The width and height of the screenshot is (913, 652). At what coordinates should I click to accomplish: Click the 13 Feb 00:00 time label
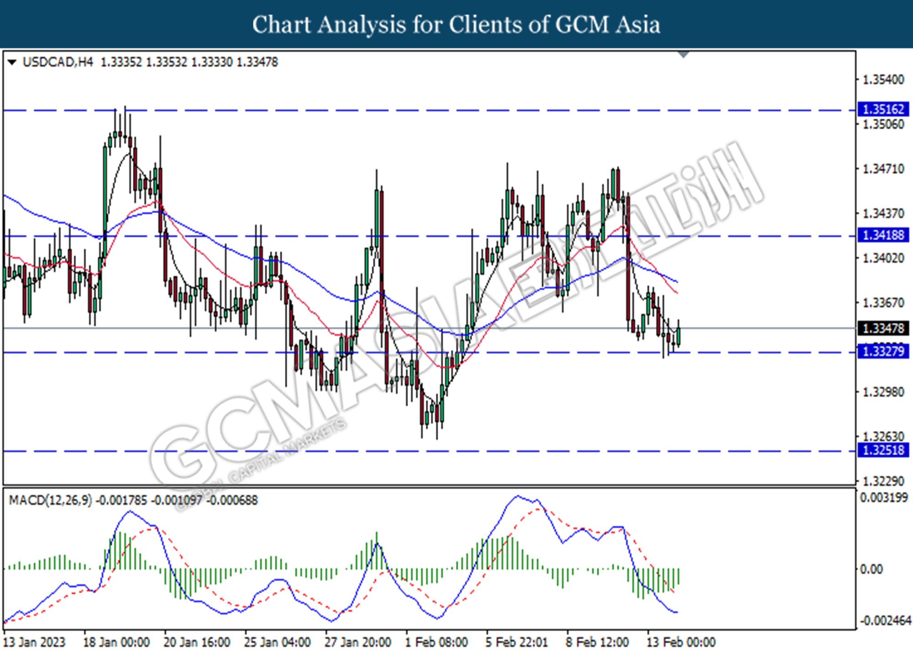pos(681,642)
